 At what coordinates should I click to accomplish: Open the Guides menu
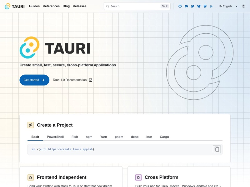coord(34,6)
